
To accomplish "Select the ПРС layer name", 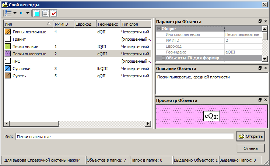I will coord(16,61).
